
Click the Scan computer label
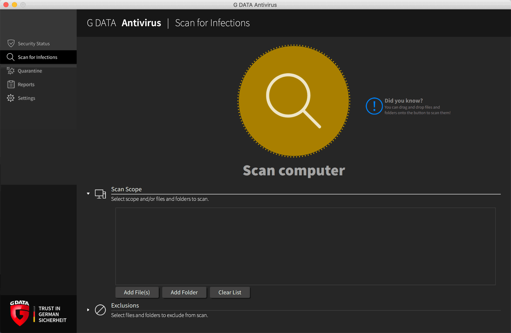294,171
